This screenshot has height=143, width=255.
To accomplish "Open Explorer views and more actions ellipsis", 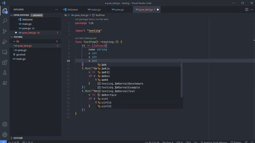I will coord(57,10).
